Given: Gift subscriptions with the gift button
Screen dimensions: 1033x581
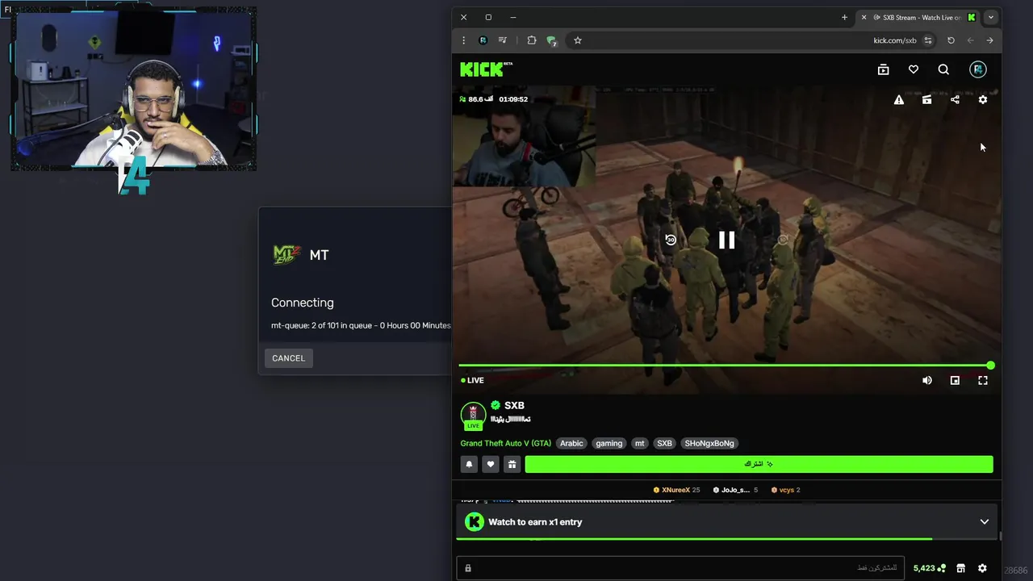Looking at the screenshot, I should point(512,464).
